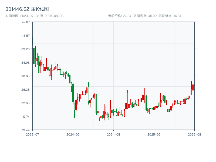Click the 当前价格 27.34 label
Image resolution: width=216 pixels, height=162 pixels.
click(x=119, y=16)
